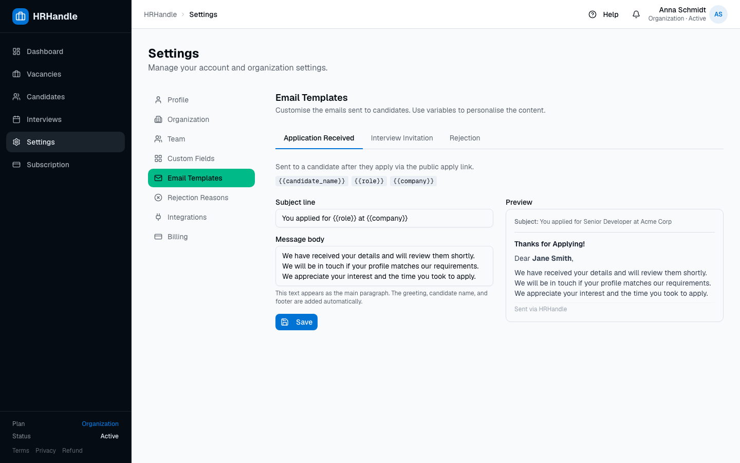Click the Vacancies briefcase icon in sidebar
740x463 pixels.
click(16, 74)
